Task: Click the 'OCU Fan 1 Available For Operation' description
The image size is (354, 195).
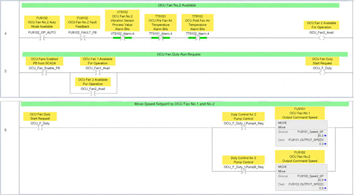Action: tap(98, 61)
